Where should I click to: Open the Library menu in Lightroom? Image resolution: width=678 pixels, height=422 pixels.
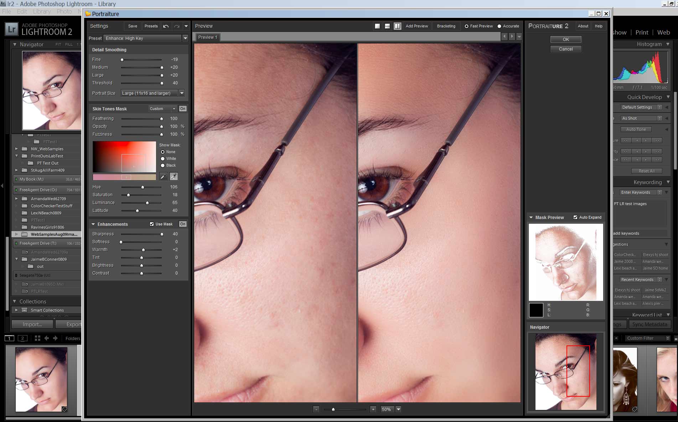click(x=42, y=11)
